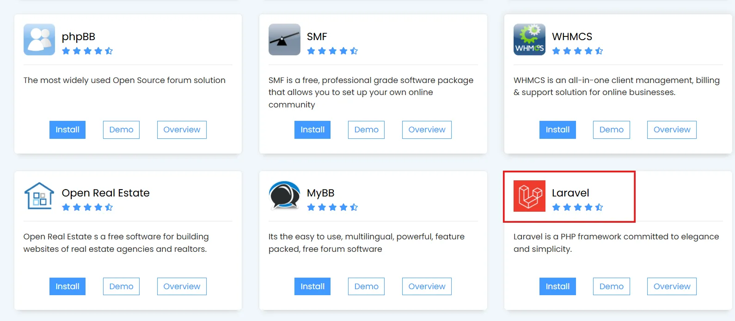This screenshot has height=321, width=735.
Task: Click 'SMF is a free, professional grade' description
Action: pyautogui.click(x=371, y=92)
